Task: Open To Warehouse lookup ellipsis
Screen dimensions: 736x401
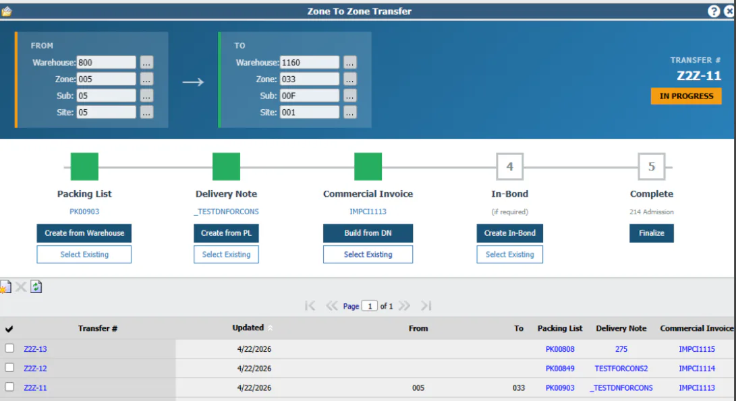Action: click(x=349, y=63)
